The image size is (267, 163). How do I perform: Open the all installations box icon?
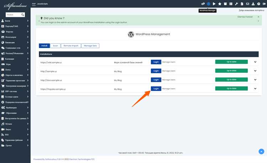coord(225,4)
